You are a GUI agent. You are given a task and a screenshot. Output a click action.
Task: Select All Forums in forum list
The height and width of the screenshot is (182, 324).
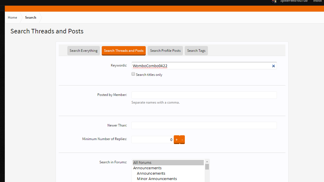(168, 162)
